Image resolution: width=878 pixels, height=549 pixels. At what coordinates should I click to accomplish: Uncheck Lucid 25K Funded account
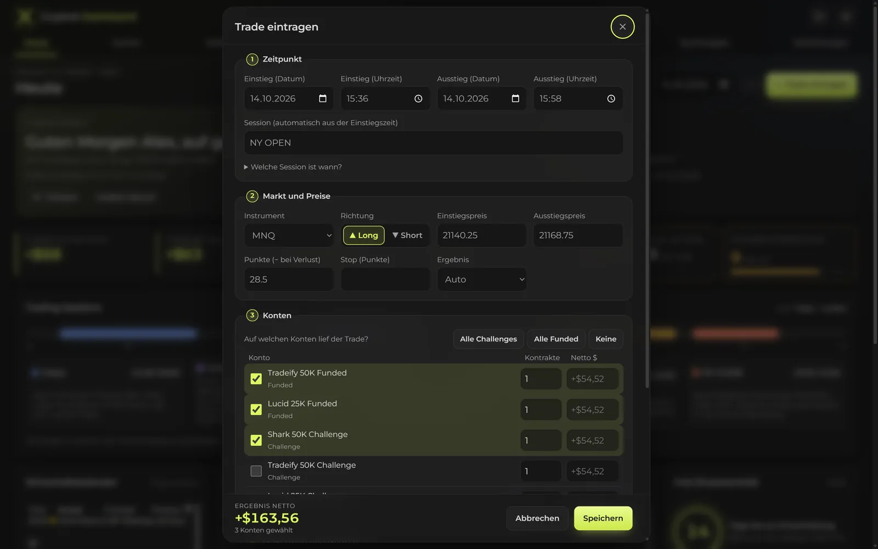click(256, 410)
